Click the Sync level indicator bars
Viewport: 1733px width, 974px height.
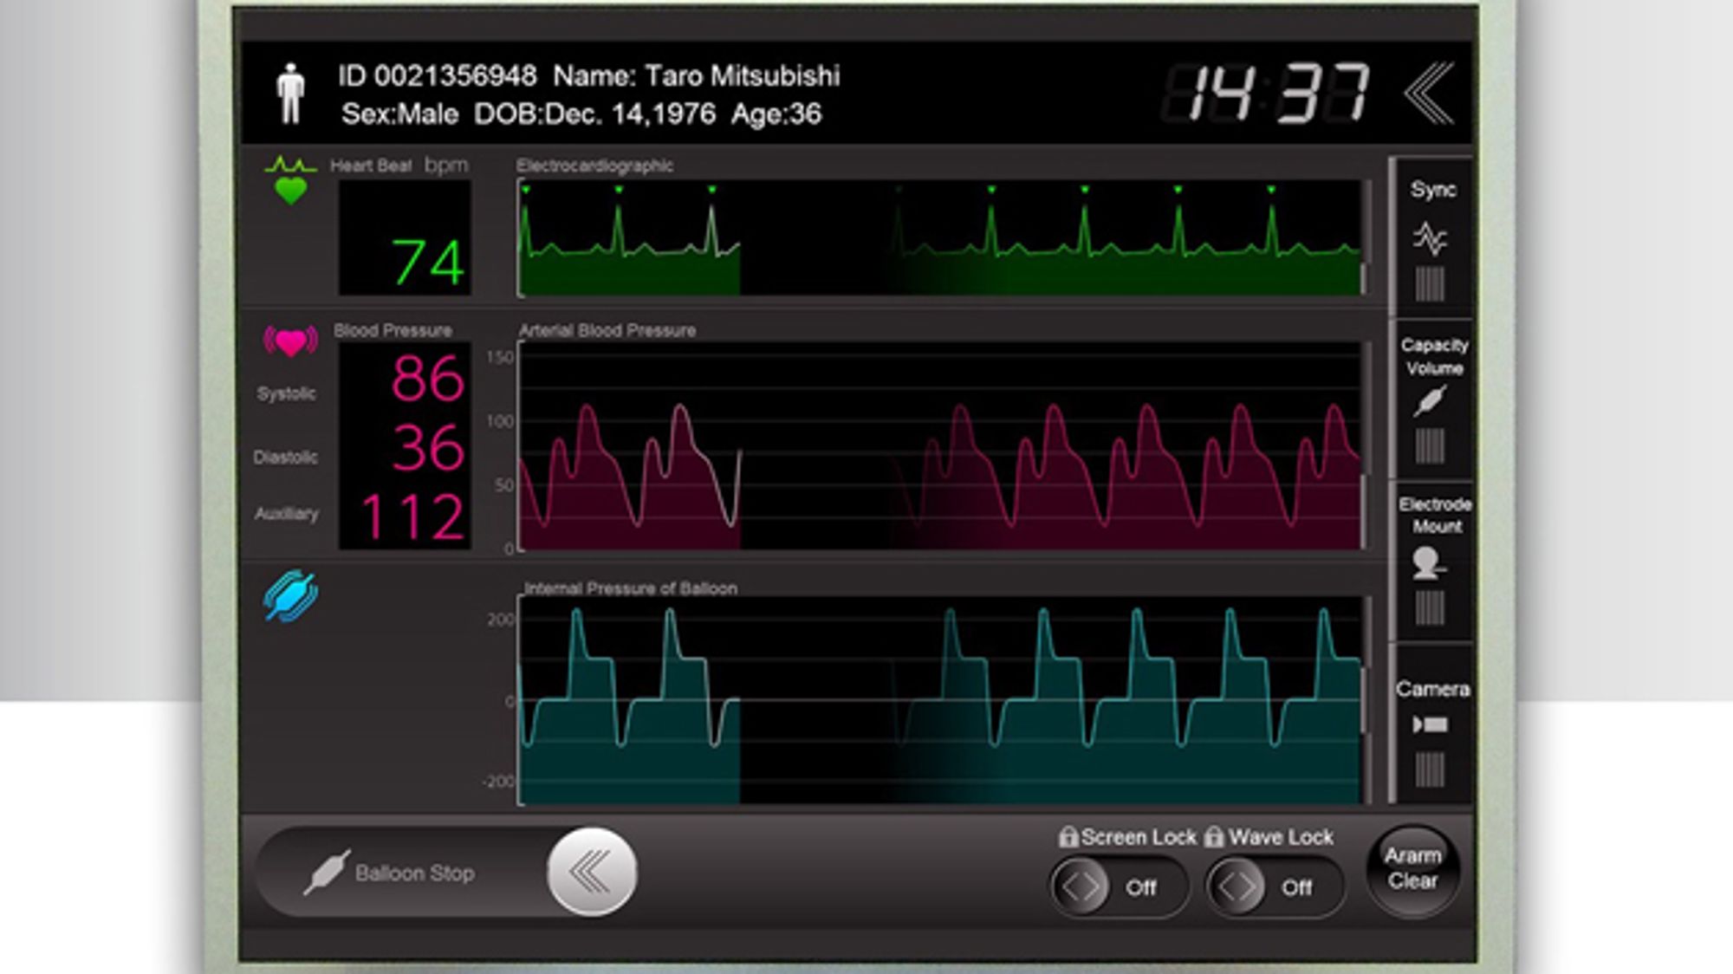(x=1430, y=284)
